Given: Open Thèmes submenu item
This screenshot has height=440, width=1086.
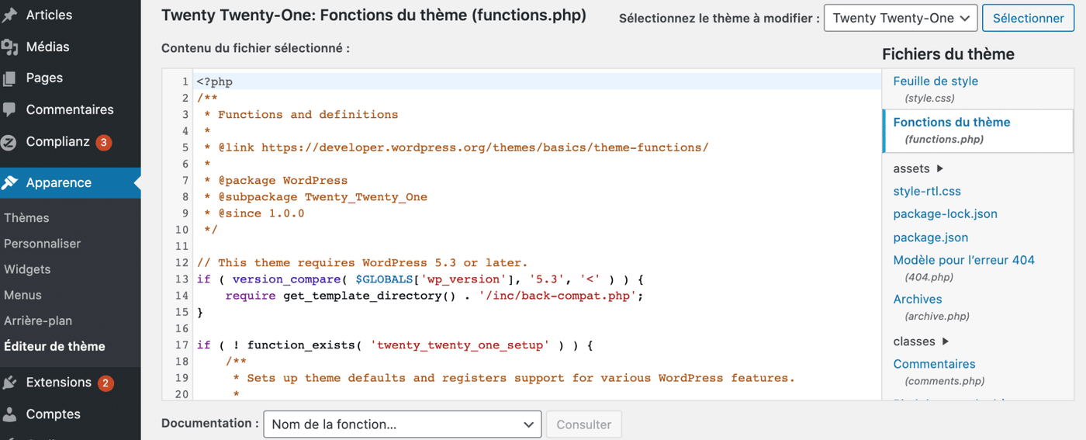Looking at the screenshot, I should click(26, 218).
